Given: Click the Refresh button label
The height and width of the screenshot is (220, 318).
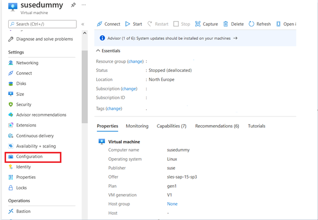Looking at the screenshot, I should click(263, 24).
